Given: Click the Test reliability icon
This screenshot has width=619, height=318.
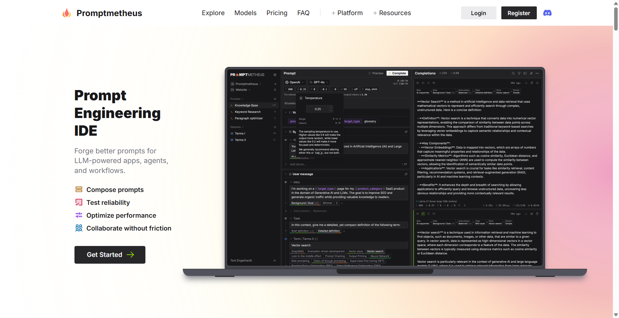Looking at the screenshot, I should 79,202.
